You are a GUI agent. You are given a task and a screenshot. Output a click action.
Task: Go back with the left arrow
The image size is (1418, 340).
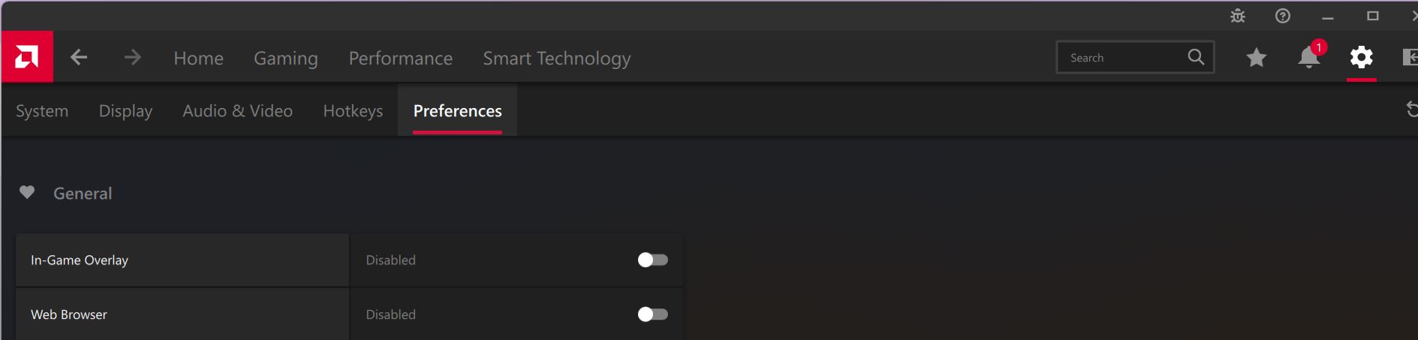pyautogui.click(x=79, y=57)
